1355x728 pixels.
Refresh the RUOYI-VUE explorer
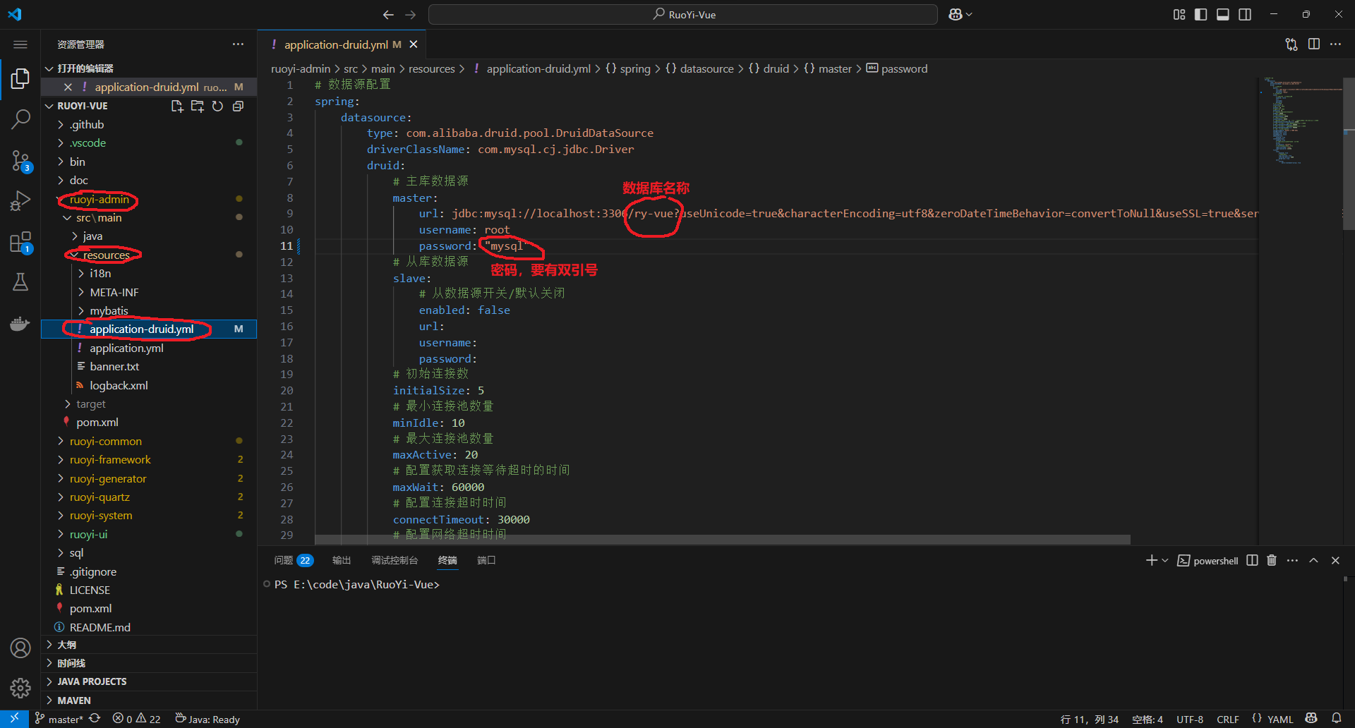pos(217,106)
